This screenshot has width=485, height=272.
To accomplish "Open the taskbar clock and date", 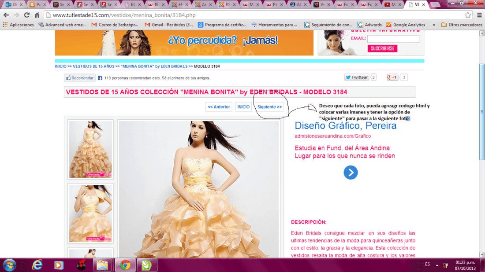I will pos(465,265).
